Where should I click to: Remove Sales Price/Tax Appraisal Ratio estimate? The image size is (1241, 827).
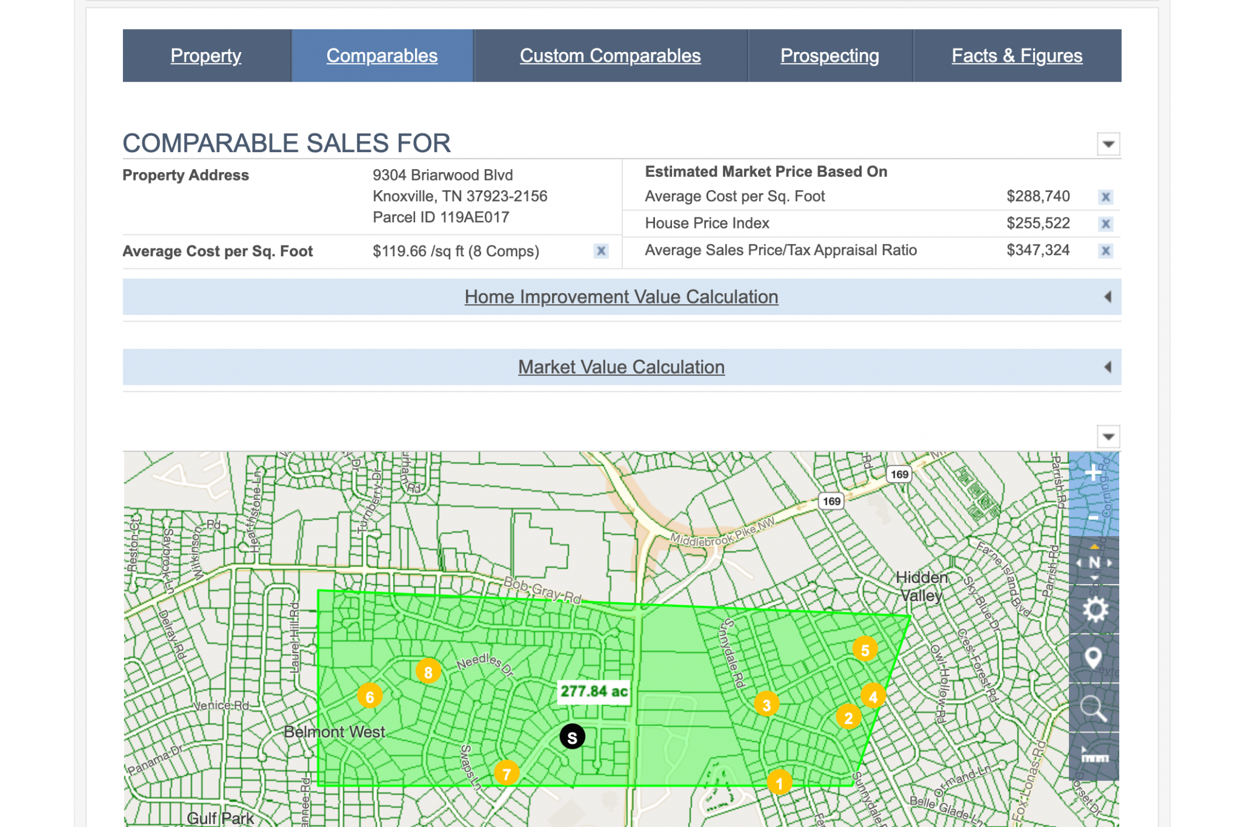pos(1105,251)
